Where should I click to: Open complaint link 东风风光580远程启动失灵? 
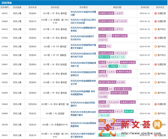point(83,55)
